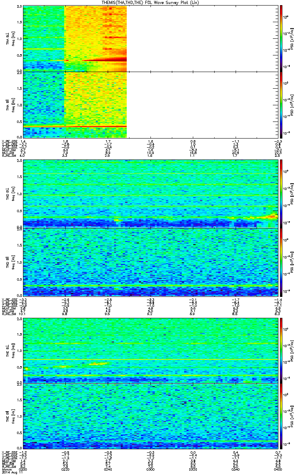This screenshot has width=297, height=475.
Task: Click the 0320 time tick label
Action: 193,469
